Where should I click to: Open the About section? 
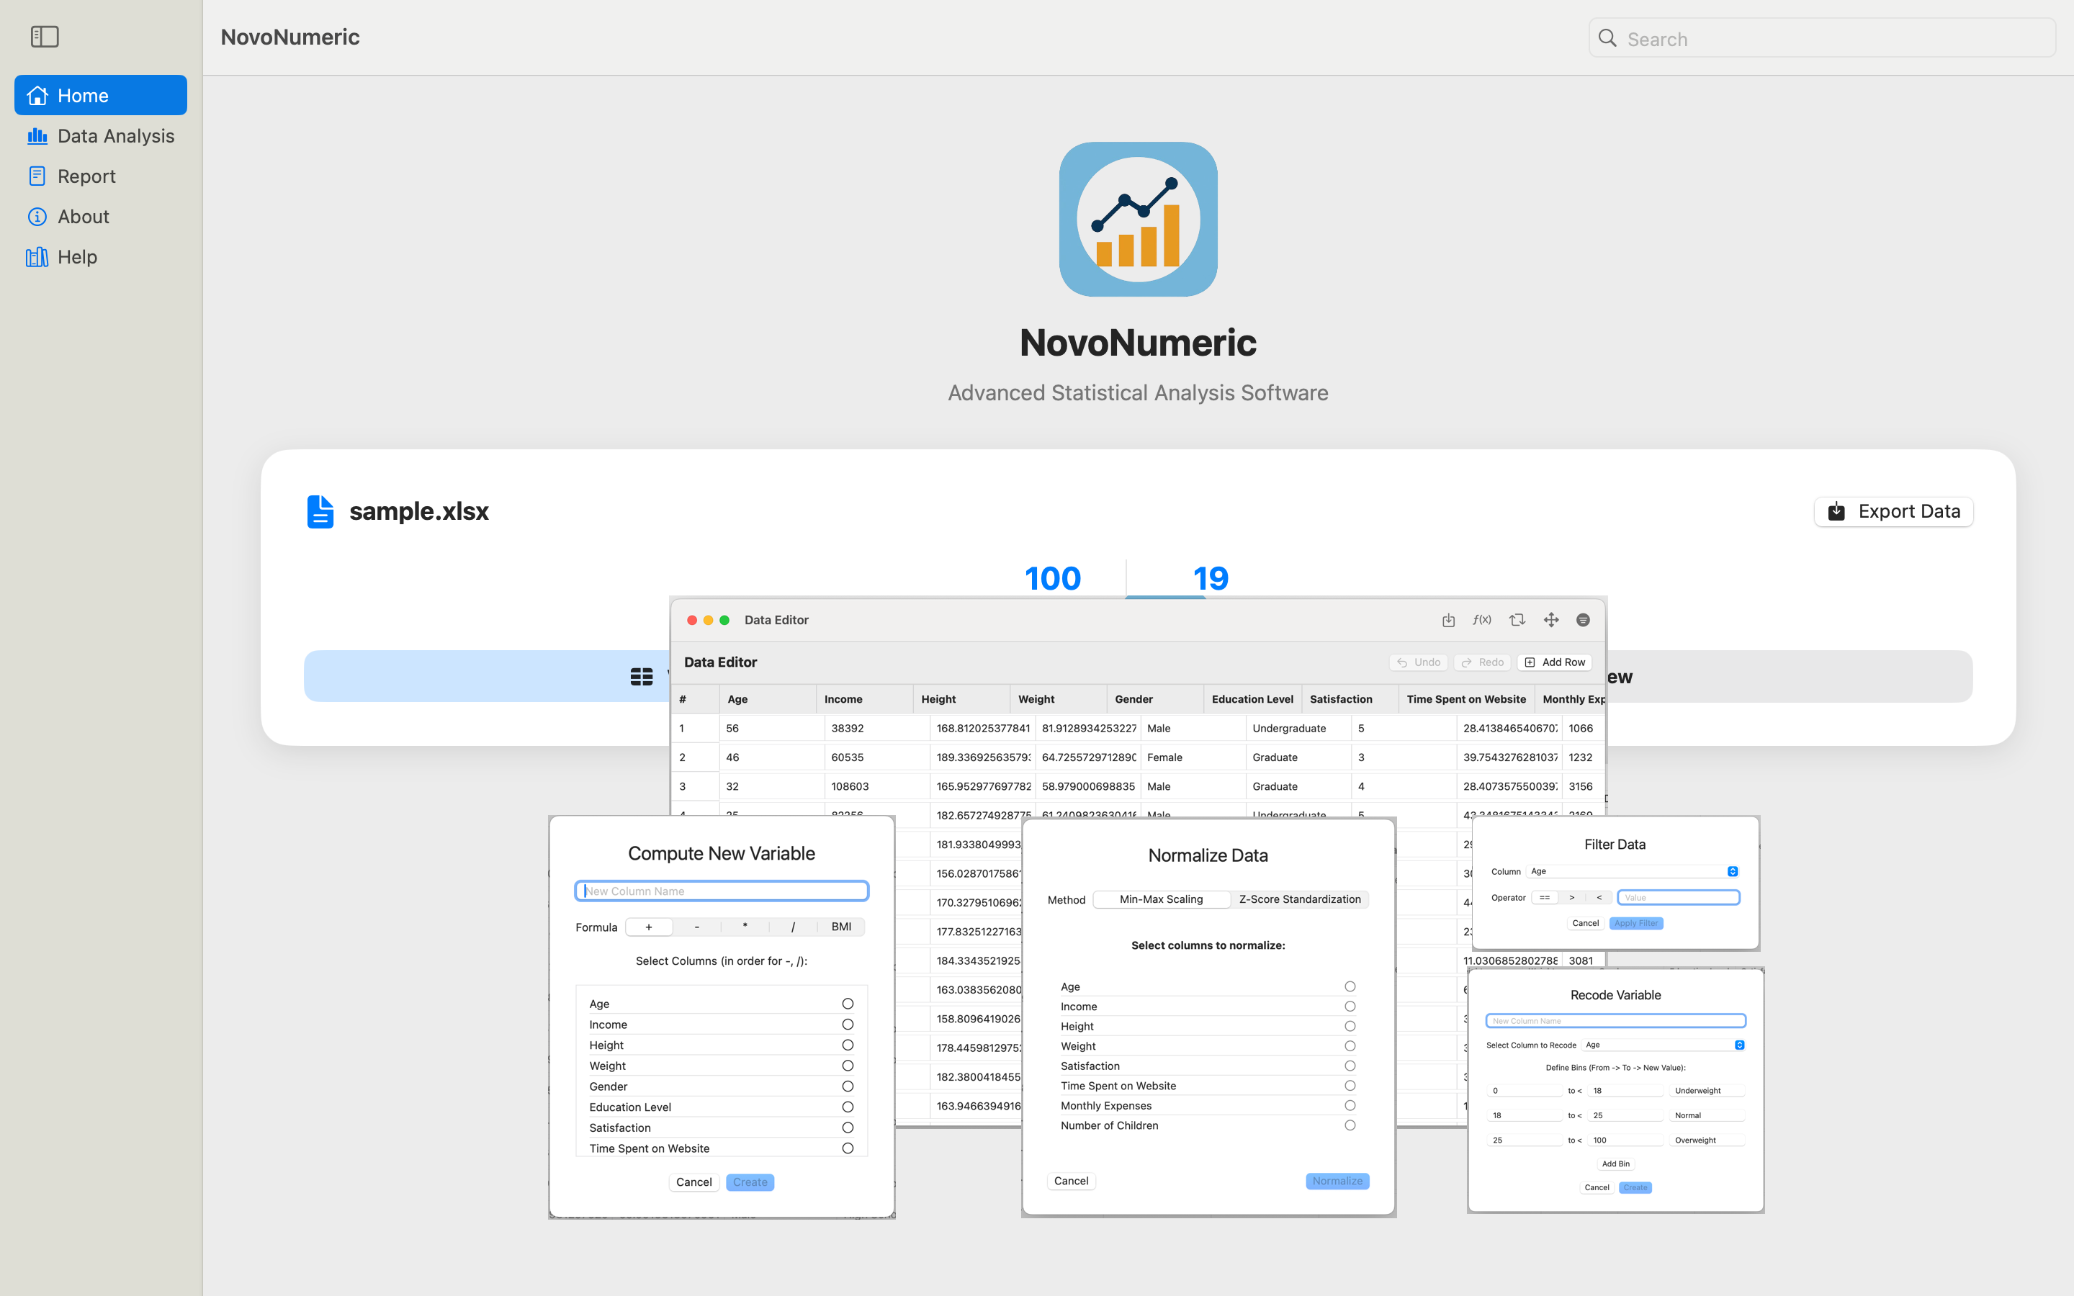100,216
